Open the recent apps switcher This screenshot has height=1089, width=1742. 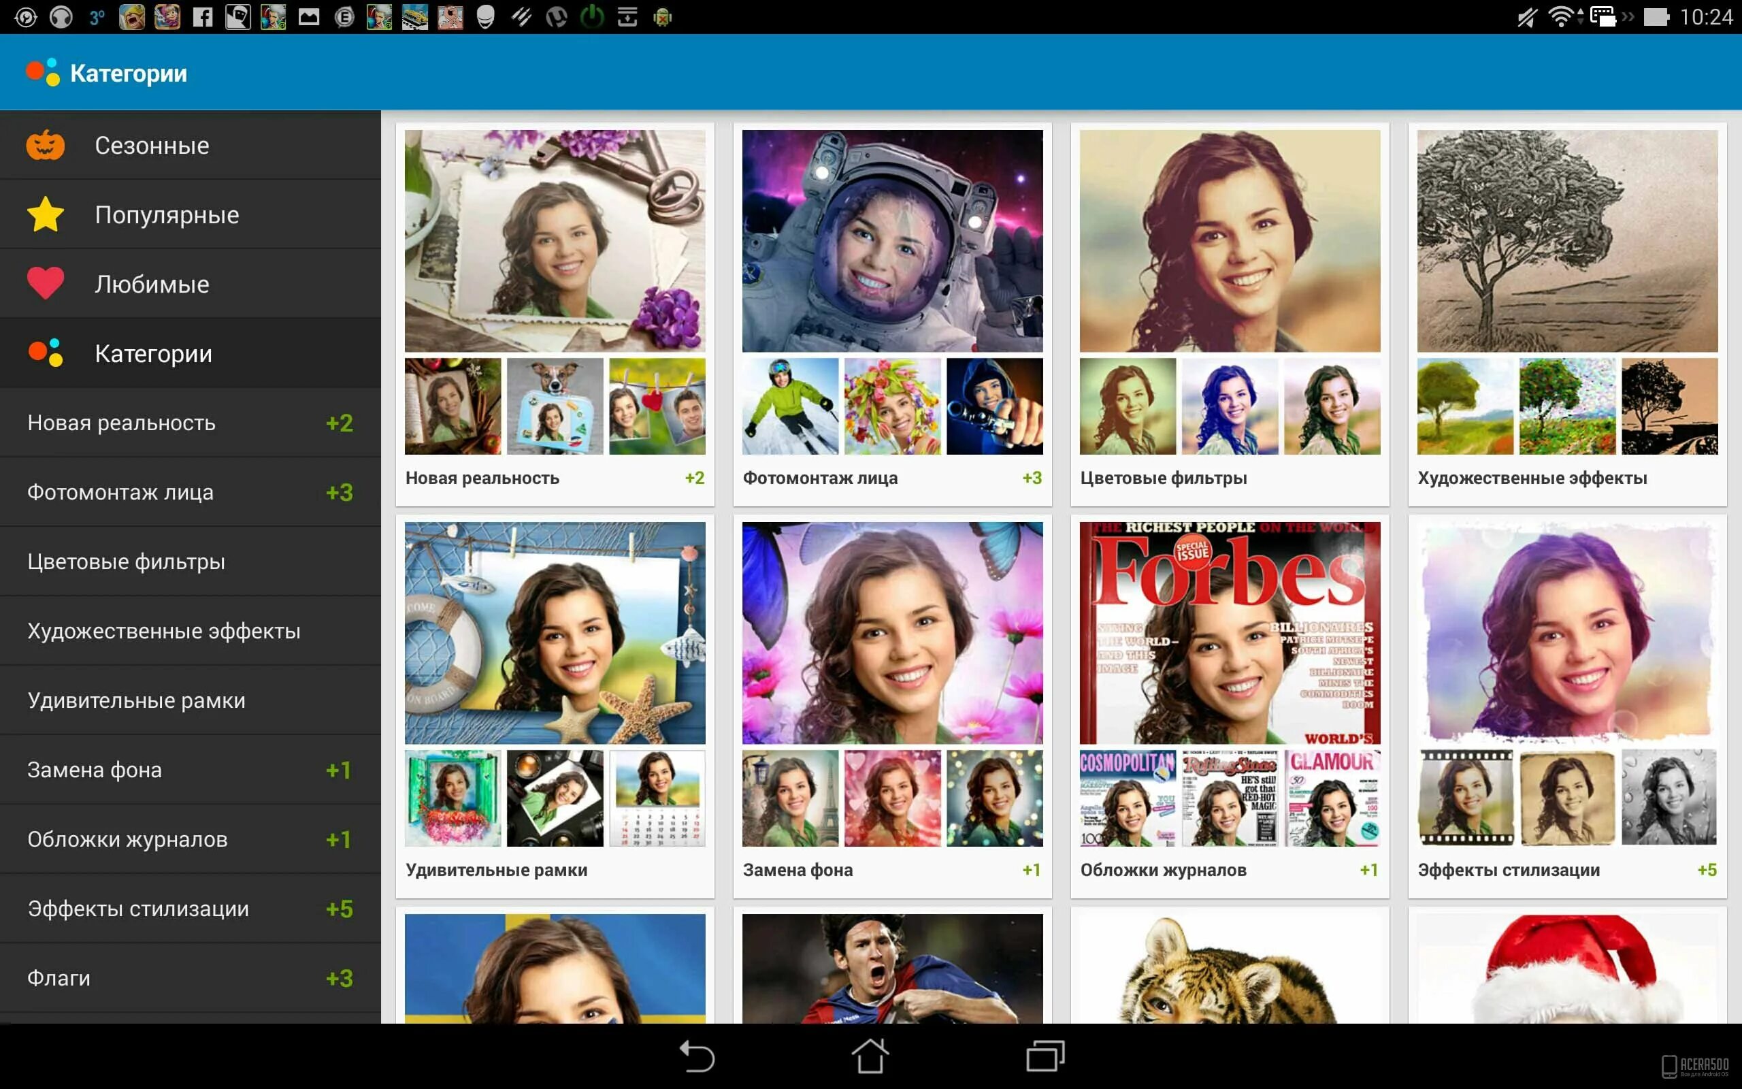[x=1045, y=1056]
